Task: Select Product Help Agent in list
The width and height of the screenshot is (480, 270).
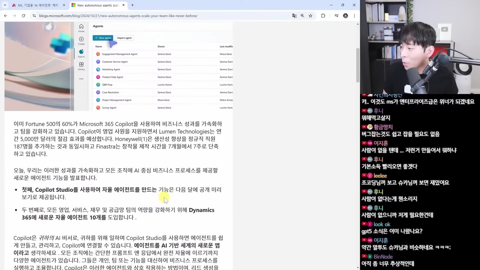Action: tap(163, 77)
